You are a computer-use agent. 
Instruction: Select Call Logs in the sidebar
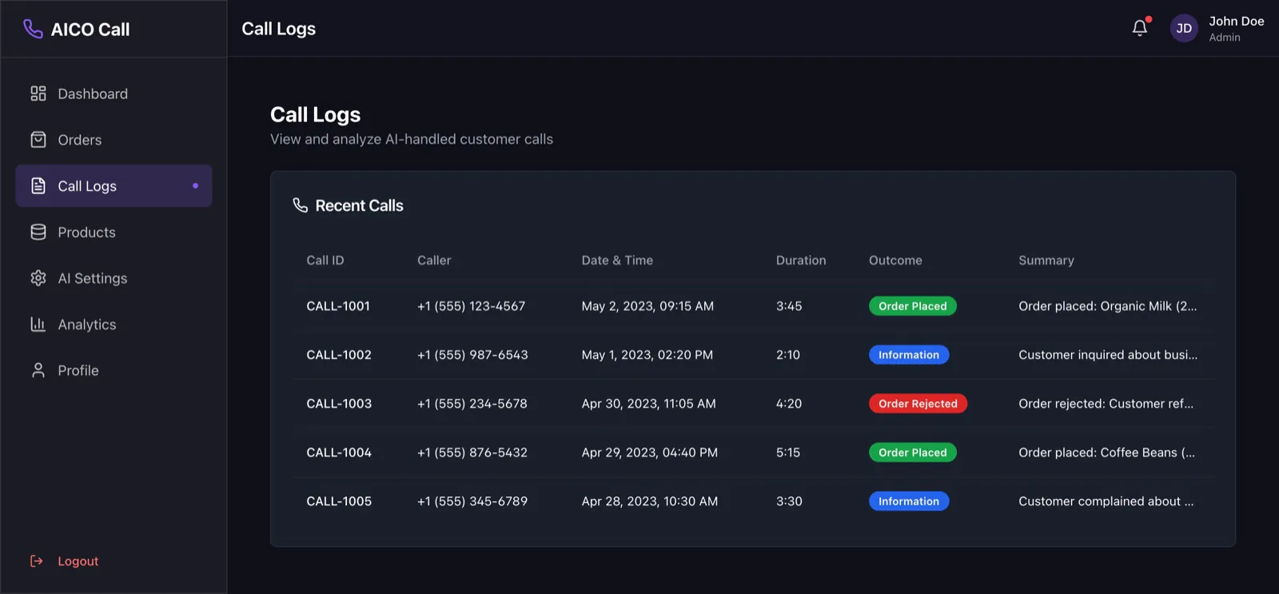pos(114,186)
